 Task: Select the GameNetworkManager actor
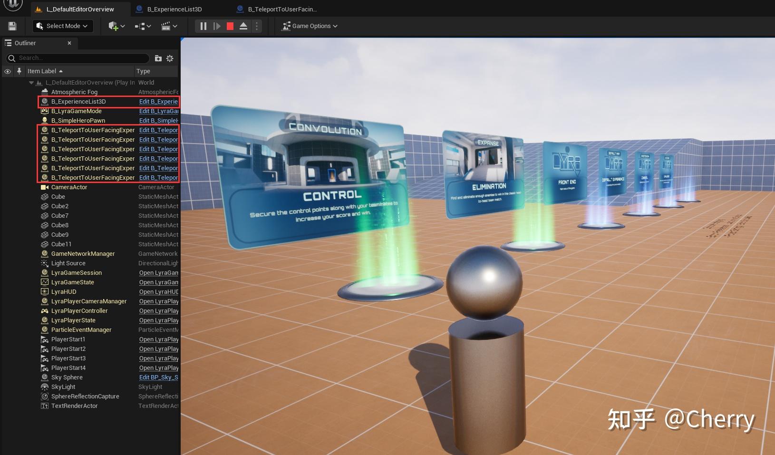point(83,254)
